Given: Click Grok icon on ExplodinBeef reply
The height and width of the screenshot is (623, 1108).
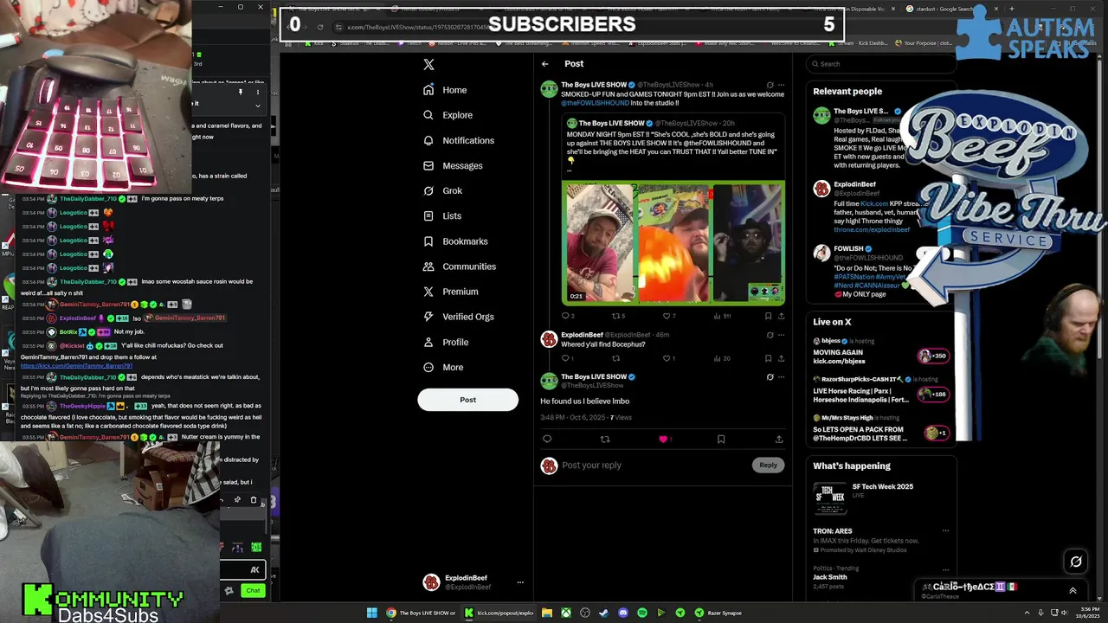Looking at the screenshot, I should pyautogui.click(x=770, y=334).
